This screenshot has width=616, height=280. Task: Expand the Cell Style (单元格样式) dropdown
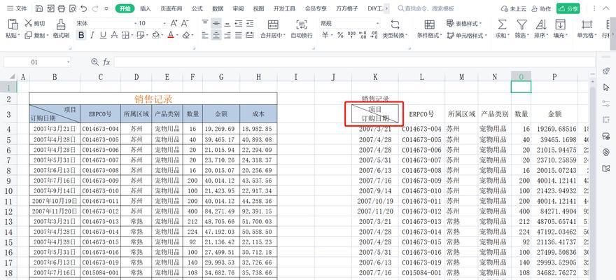[x=486, y=35]
